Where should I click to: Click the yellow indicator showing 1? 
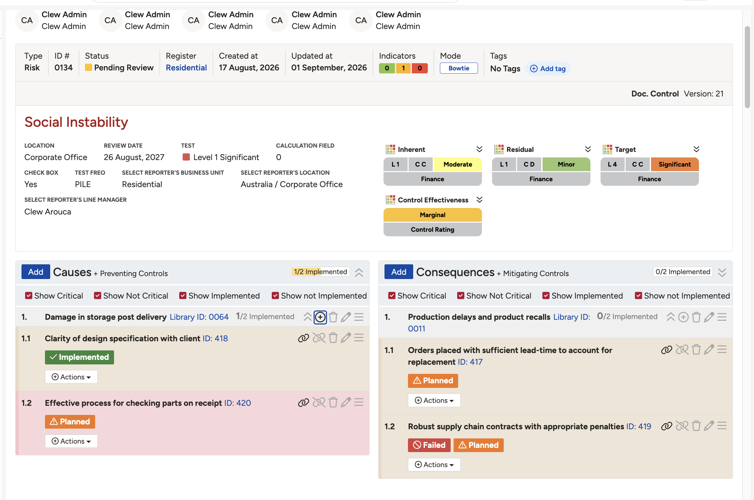[x=403, y=68]
